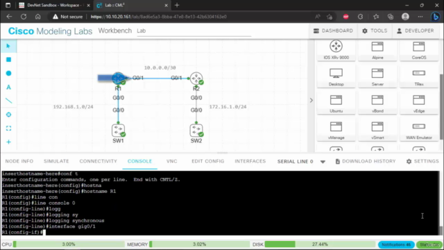Pick the vManage node type
This screenshot has height=250, width=444.
tap(336, 130)
